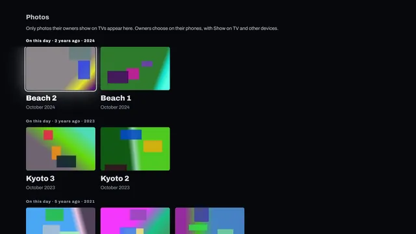Open the light blue thumbnail in 2021 row

coord(60,221)
